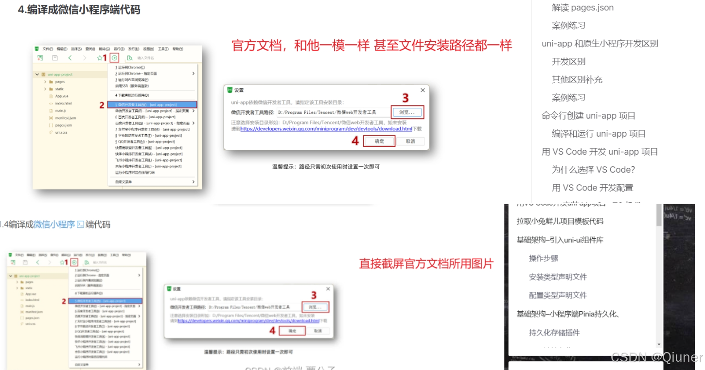Click the back arrow in upper HBuilderX toolbar

(x=70, y=58)
